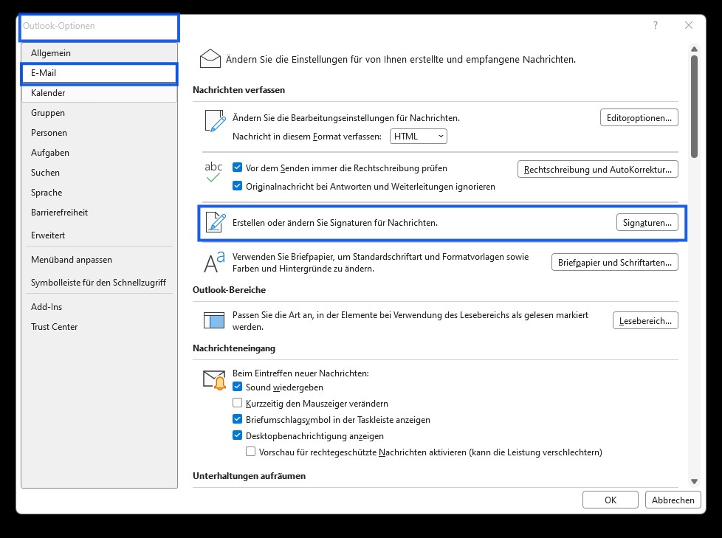Toggle 'Vor dem Senden immer die Rechtschreibung prüfen'
This screenshot has height=538, width=722.
[237, 168]
